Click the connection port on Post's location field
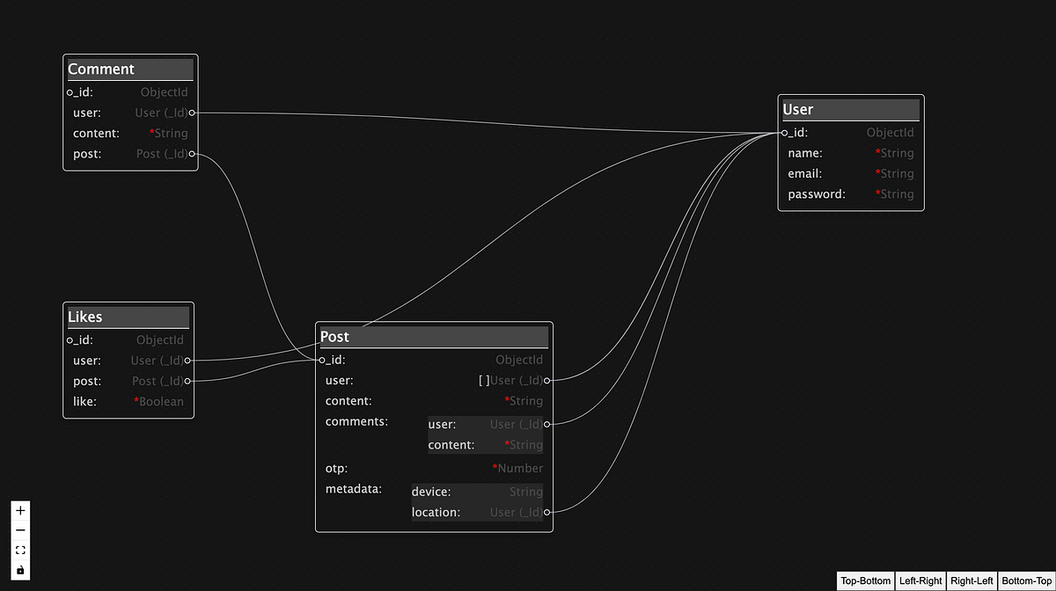 click(547, 512)
